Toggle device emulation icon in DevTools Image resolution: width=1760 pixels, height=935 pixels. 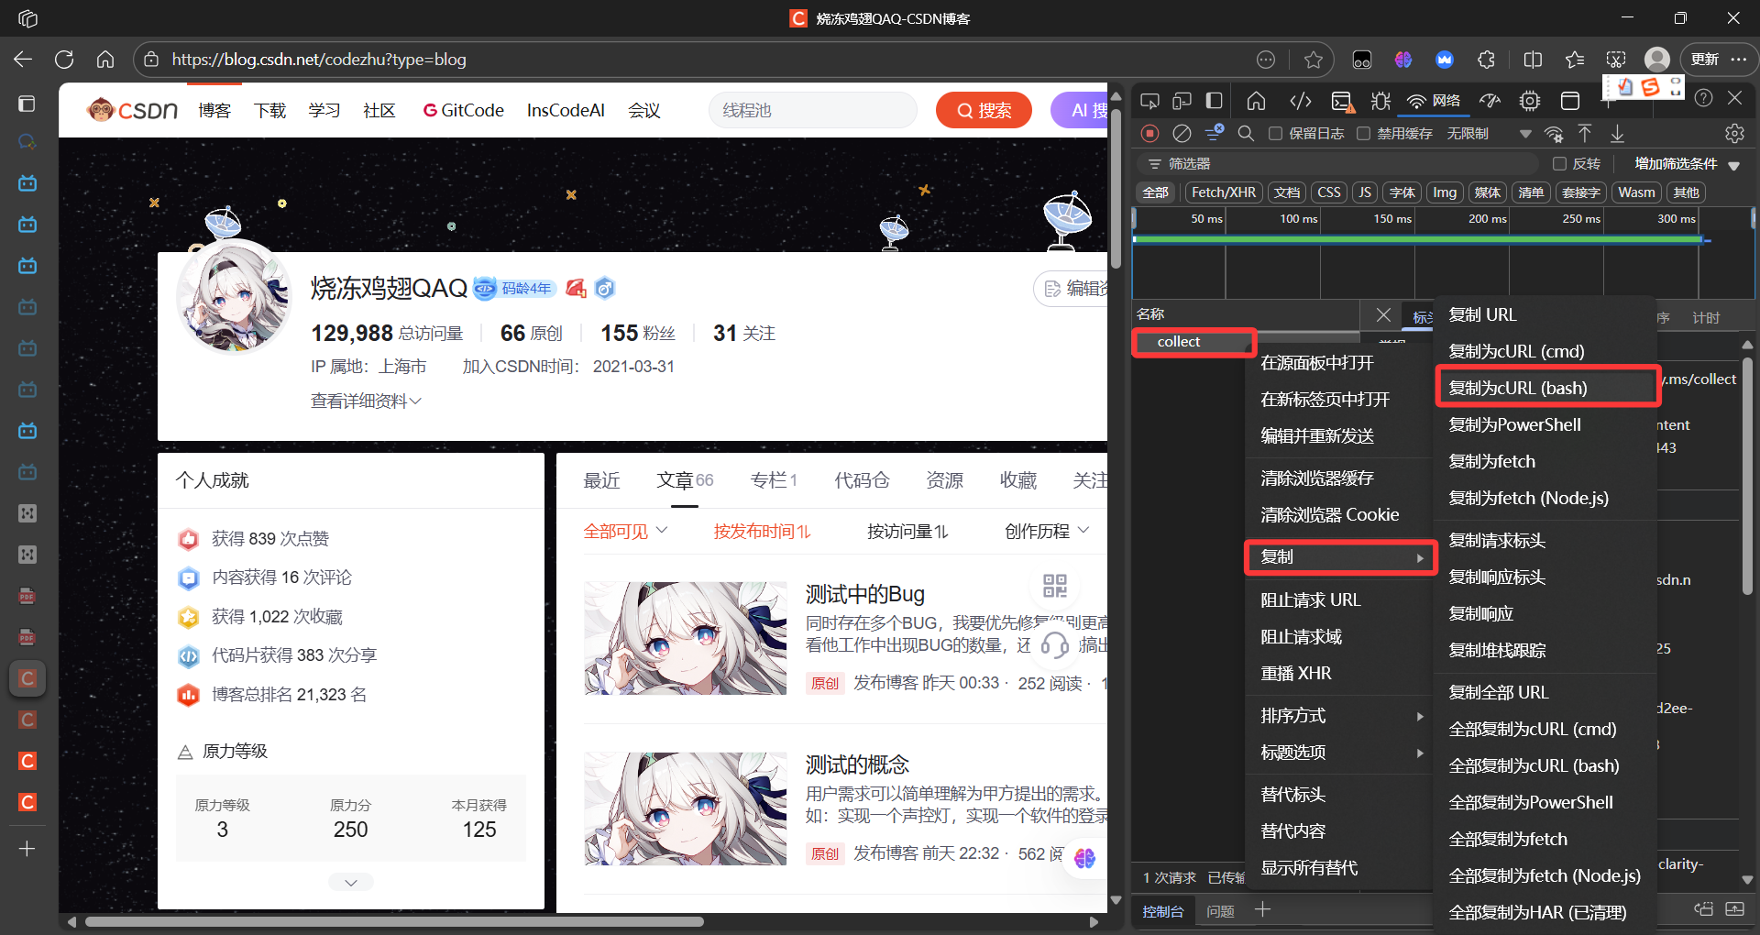tap(1182, 101)
